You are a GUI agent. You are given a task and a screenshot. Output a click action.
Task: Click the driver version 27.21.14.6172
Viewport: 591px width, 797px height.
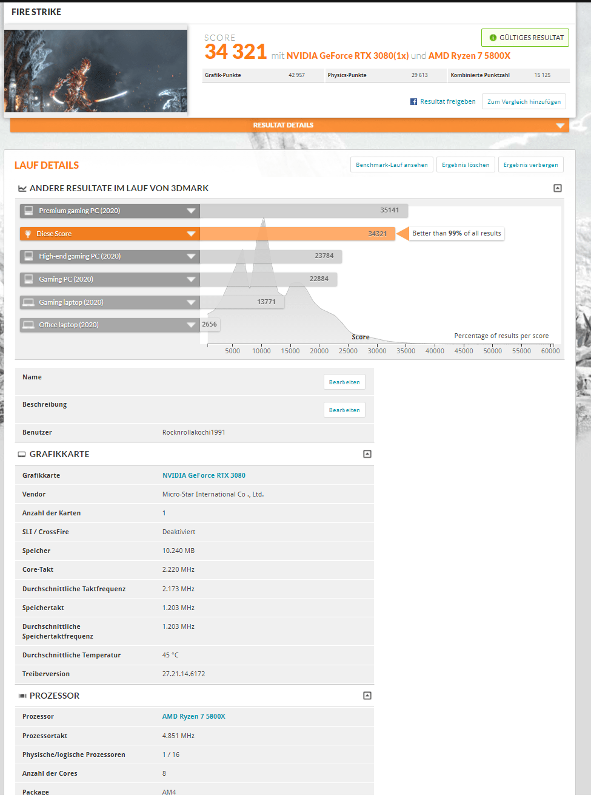click(x=184, y=674)
